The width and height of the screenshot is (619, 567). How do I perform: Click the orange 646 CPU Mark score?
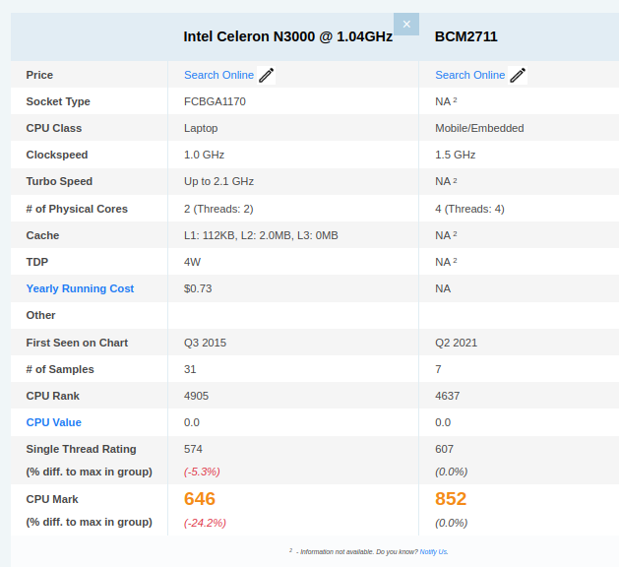click(x=200, y=498)
